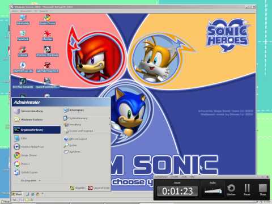Image resolution: width=272 pixels, height=204 pixels.
Task: Open the Arbeitsplatz desktop icon
Action: (23, 20)
